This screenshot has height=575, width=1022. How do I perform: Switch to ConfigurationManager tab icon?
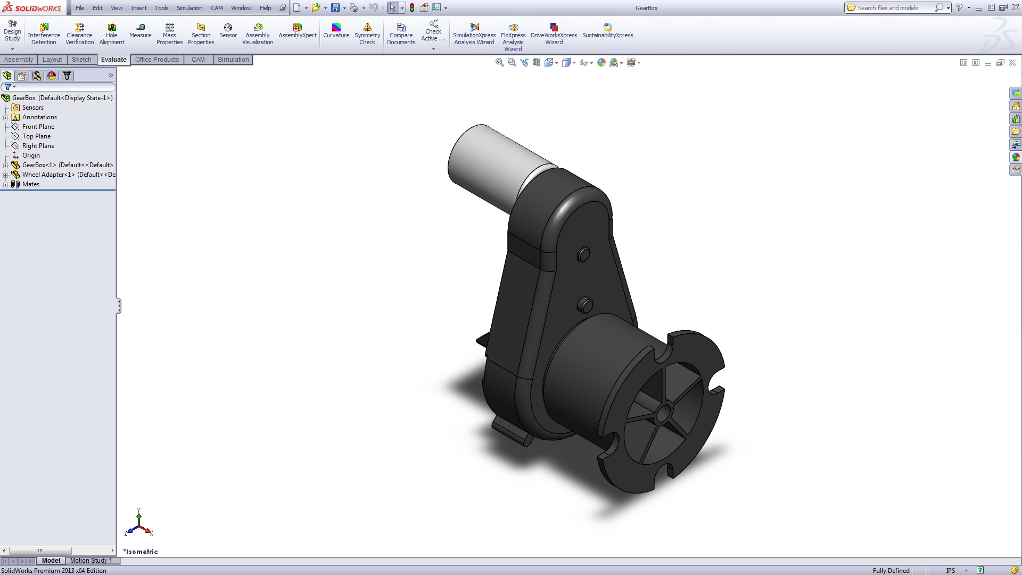37,76
